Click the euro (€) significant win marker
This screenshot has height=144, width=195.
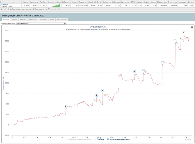click(x=143, y=71)
